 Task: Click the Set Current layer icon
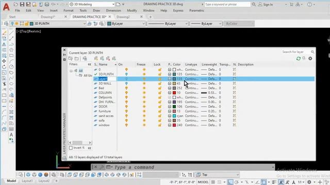pyautogui.click(x=114, y=59)
